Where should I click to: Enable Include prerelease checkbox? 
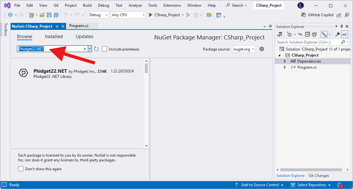104,49
